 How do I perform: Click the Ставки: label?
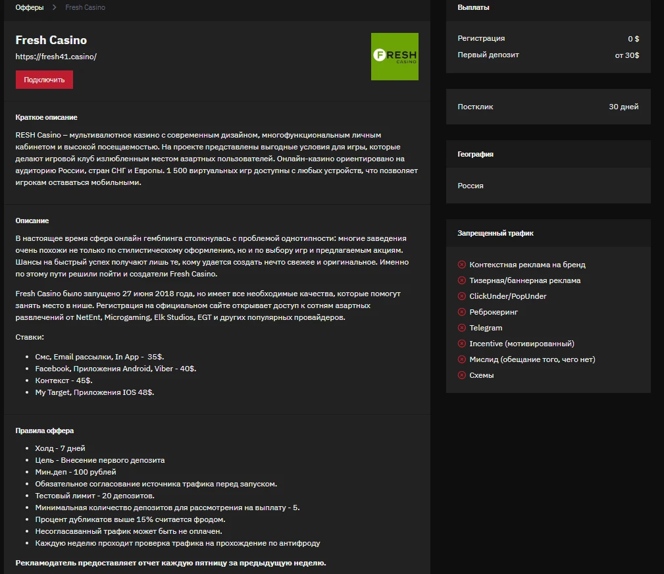(x=30, y=337)
